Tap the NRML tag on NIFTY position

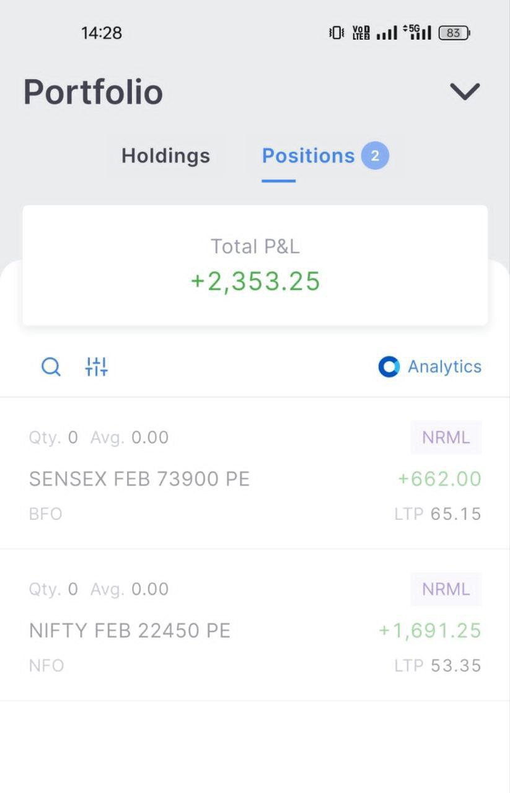446,589
